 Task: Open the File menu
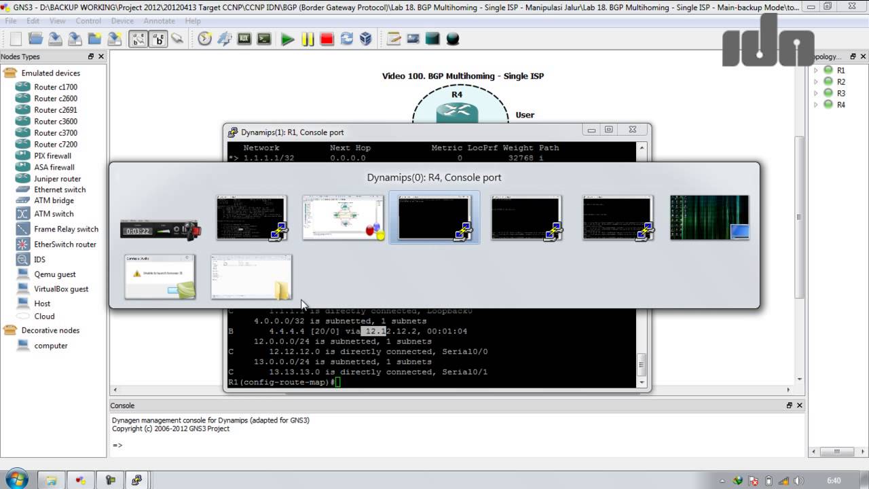pos(11,21)
